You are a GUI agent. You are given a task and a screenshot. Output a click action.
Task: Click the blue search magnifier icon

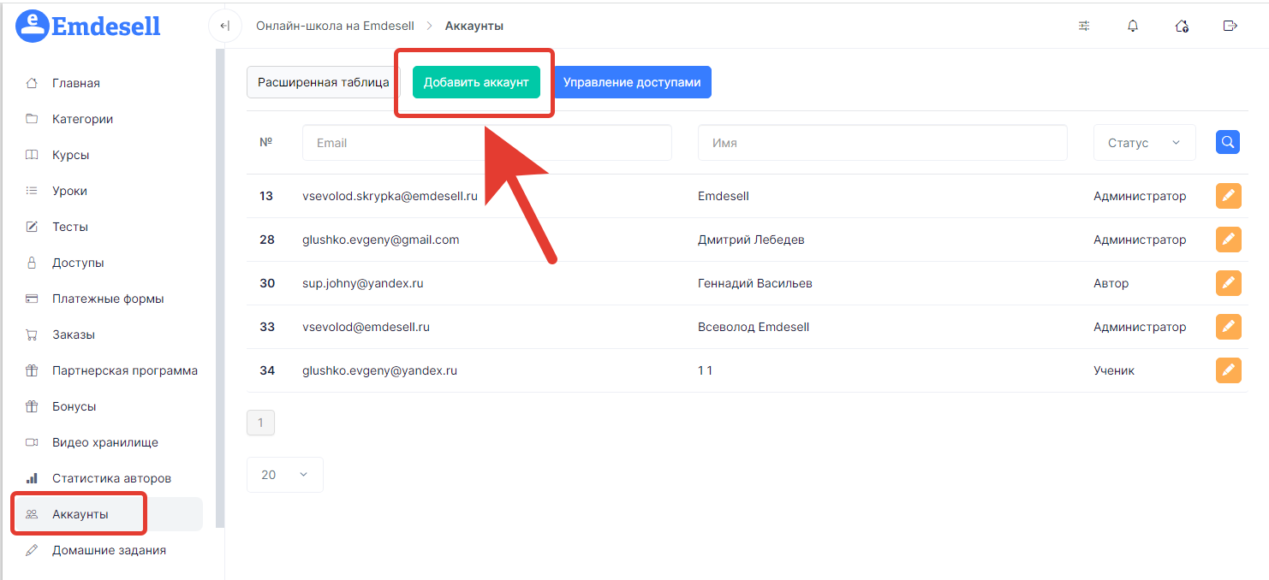1228,142
